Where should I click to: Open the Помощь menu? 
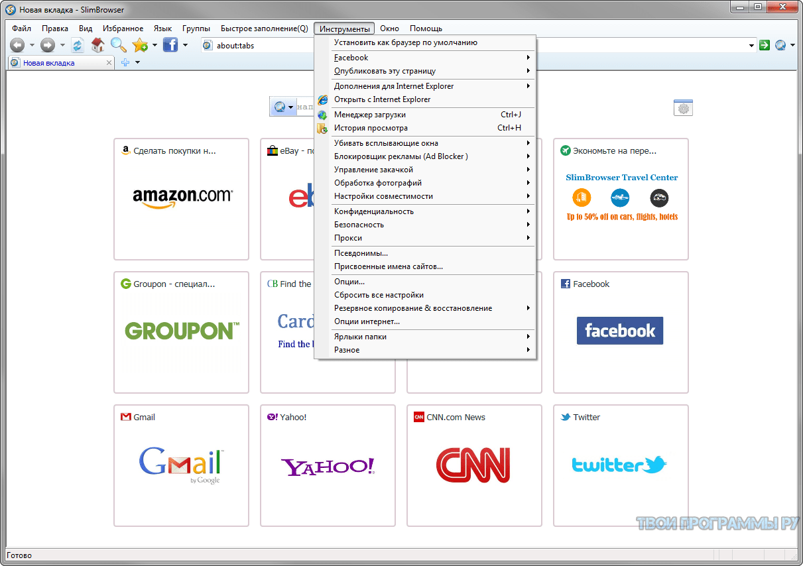[426, 28]
